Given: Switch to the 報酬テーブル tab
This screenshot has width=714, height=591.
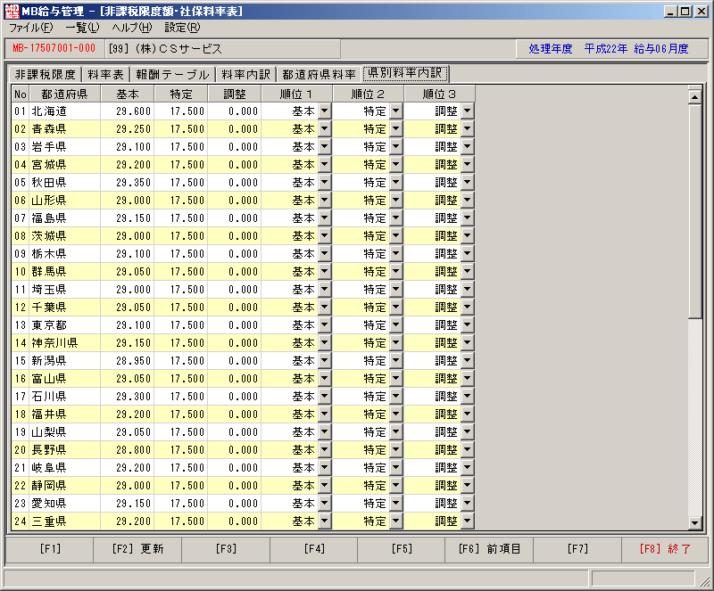Looking at the screenshot, I should [172, 74].
